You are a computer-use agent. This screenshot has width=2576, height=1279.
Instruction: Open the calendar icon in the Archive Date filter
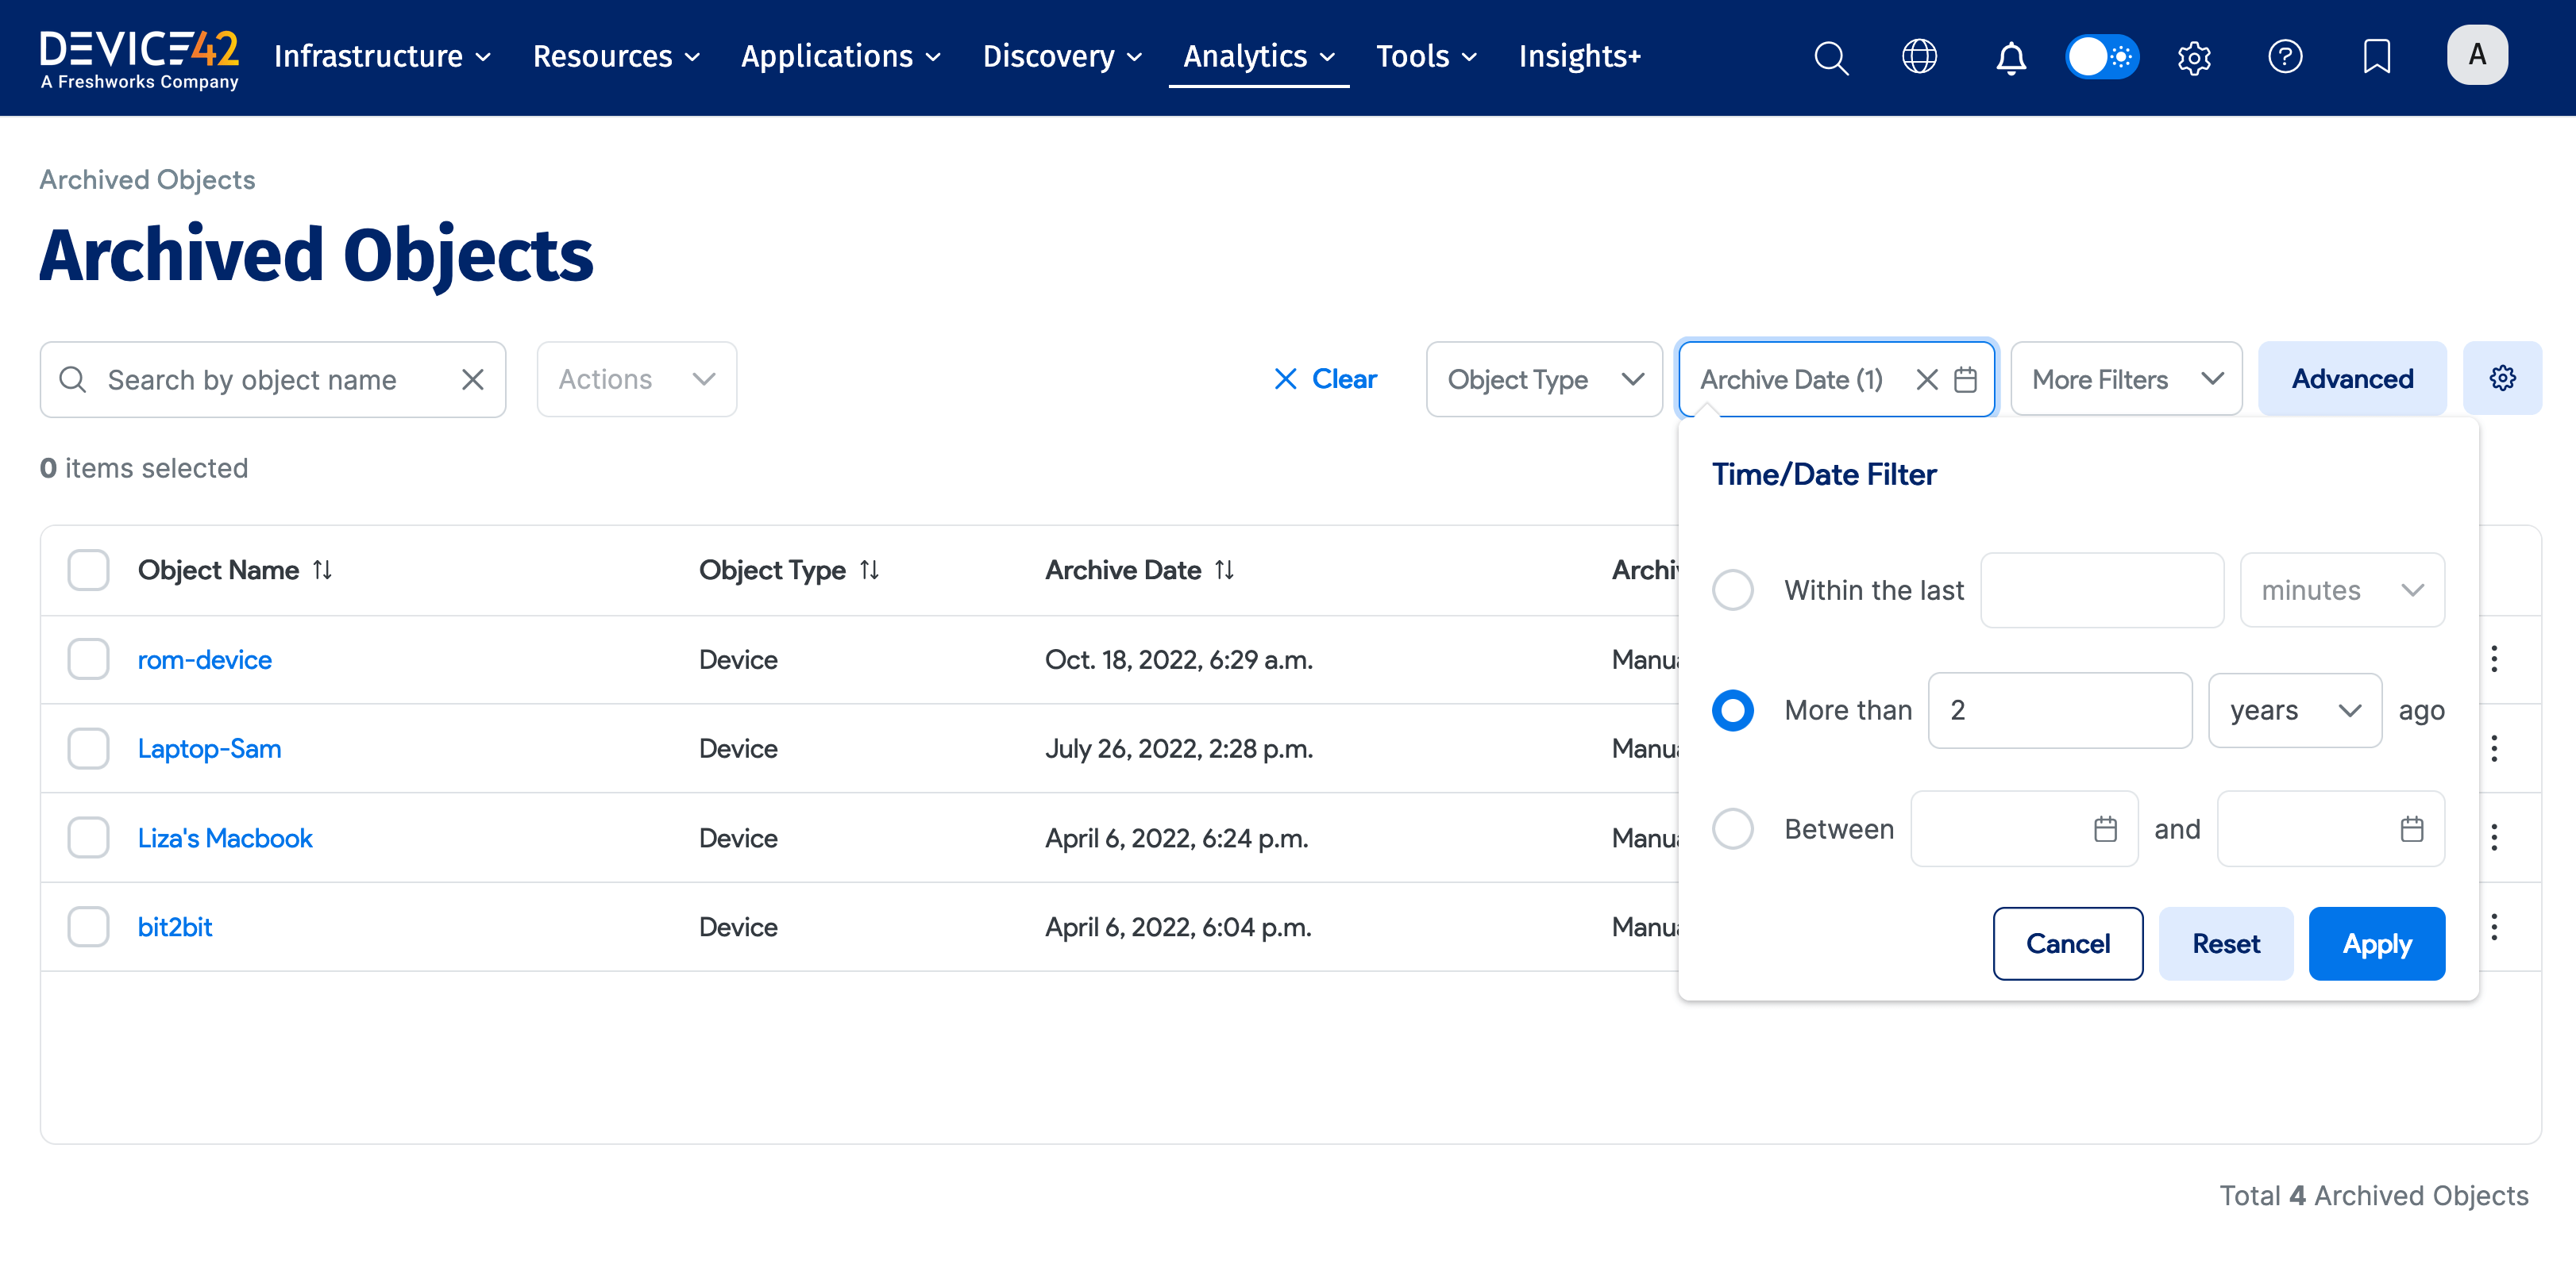pos(1965,380)
